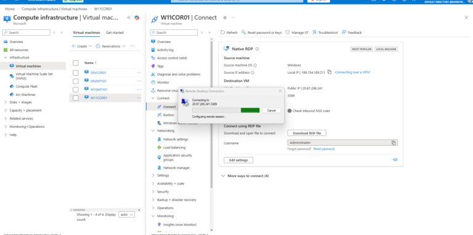
Task: Open Tags in VM menu
Action: pyautogui.click(x=160, y=66)
